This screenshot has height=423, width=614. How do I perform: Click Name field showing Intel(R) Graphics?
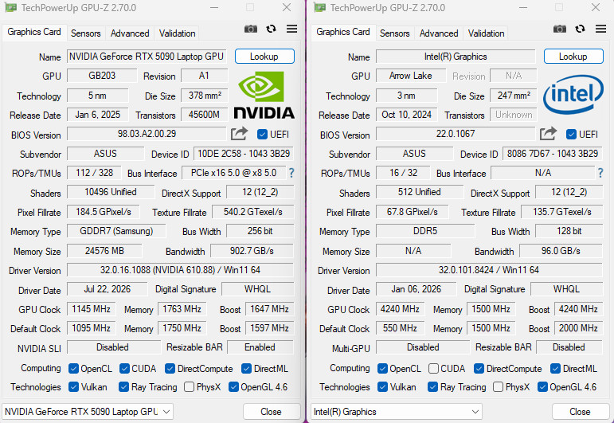pyautogui.click(x=456, y=57)
